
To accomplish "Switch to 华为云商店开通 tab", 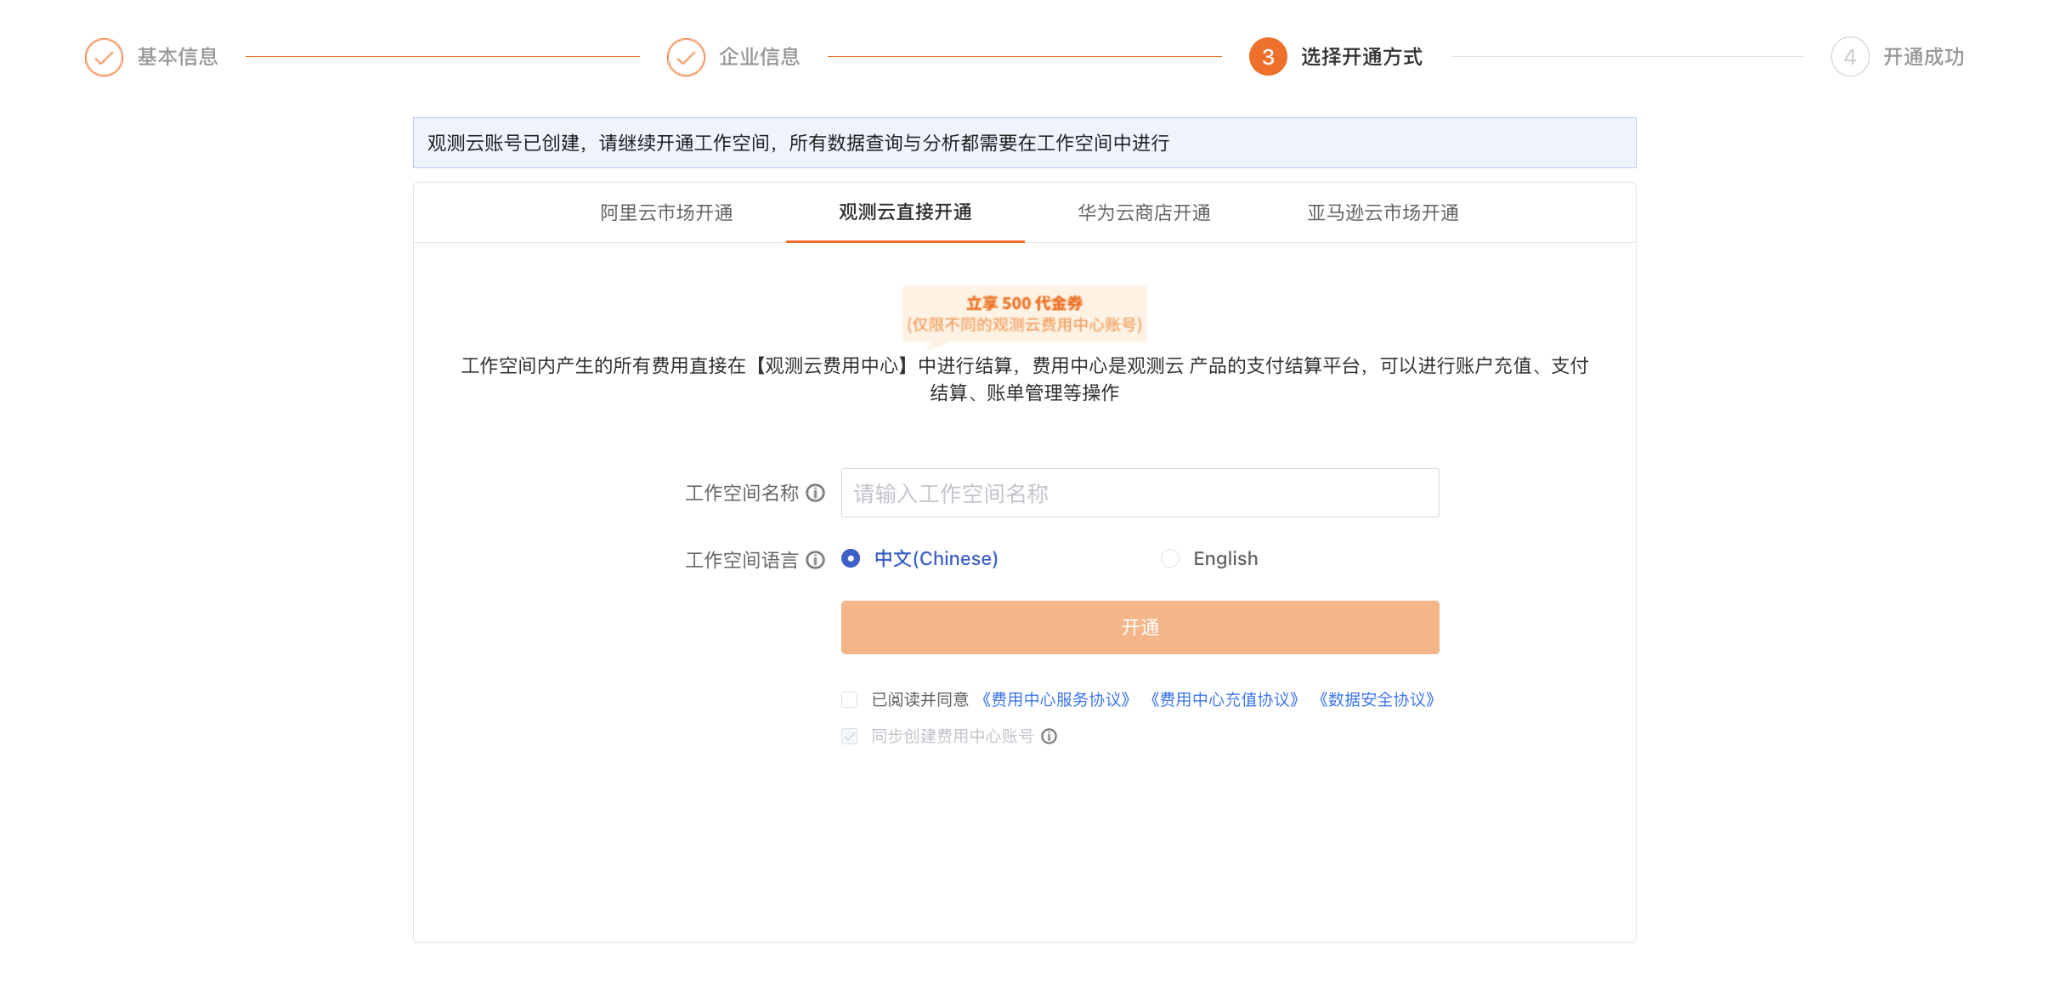I will [1144, 212].
